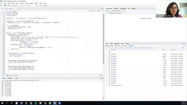Open the Run App options dropdown arrow
This screenshot has width=187, height=105.
[x=96, y=11]
